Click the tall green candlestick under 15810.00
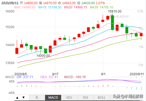Screen dimensions: 146x101 pyautogui.click(x=112, y=22)
